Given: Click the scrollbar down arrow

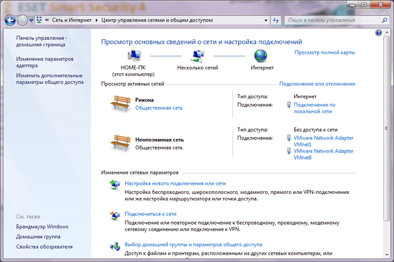Looking at the screenshot, I should [387, 255].
